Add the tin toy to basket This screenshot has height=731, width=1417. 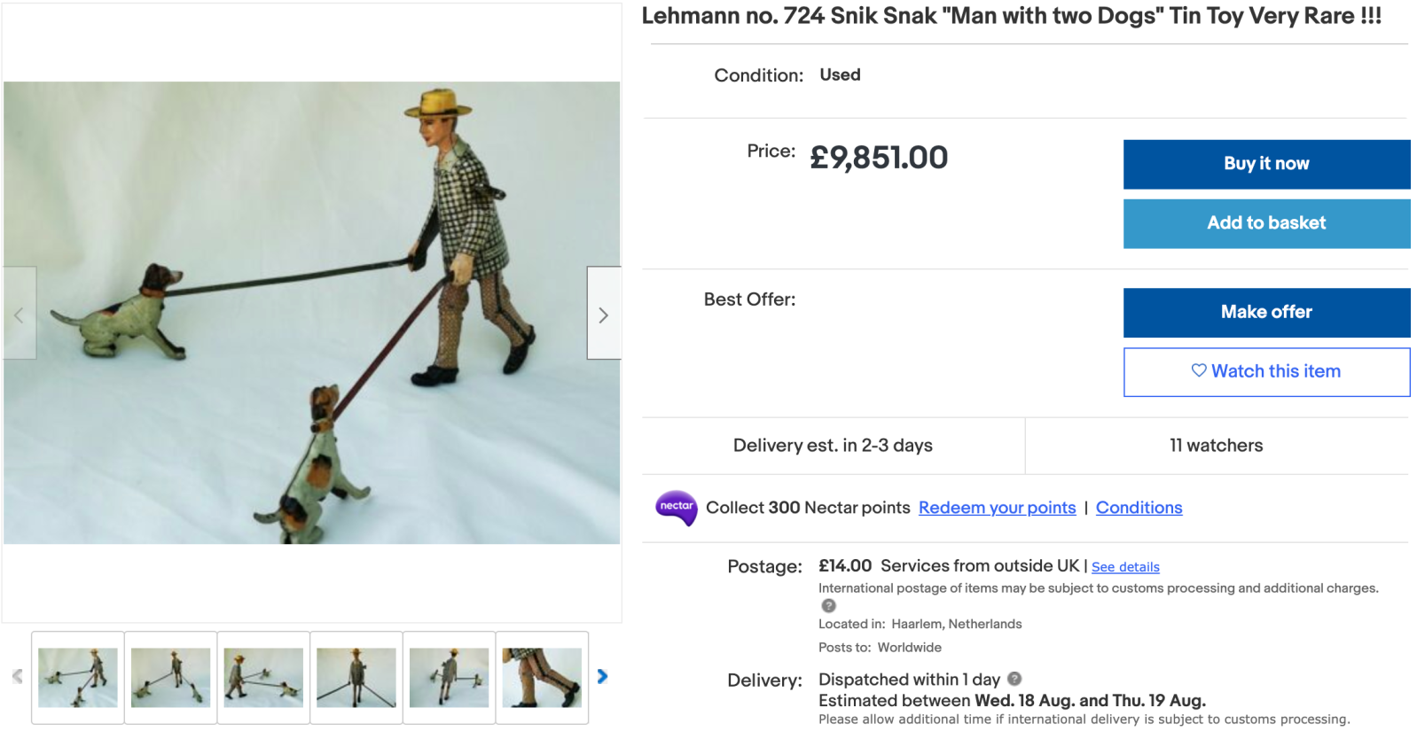[1265, 223]
